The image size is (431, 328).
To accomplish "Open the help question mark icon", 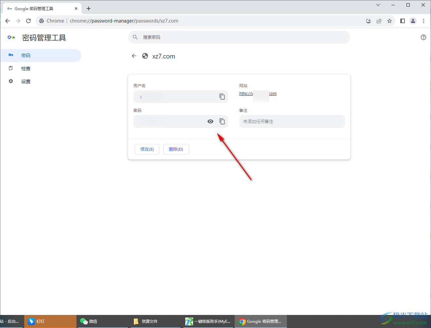I will click(423, 37).
